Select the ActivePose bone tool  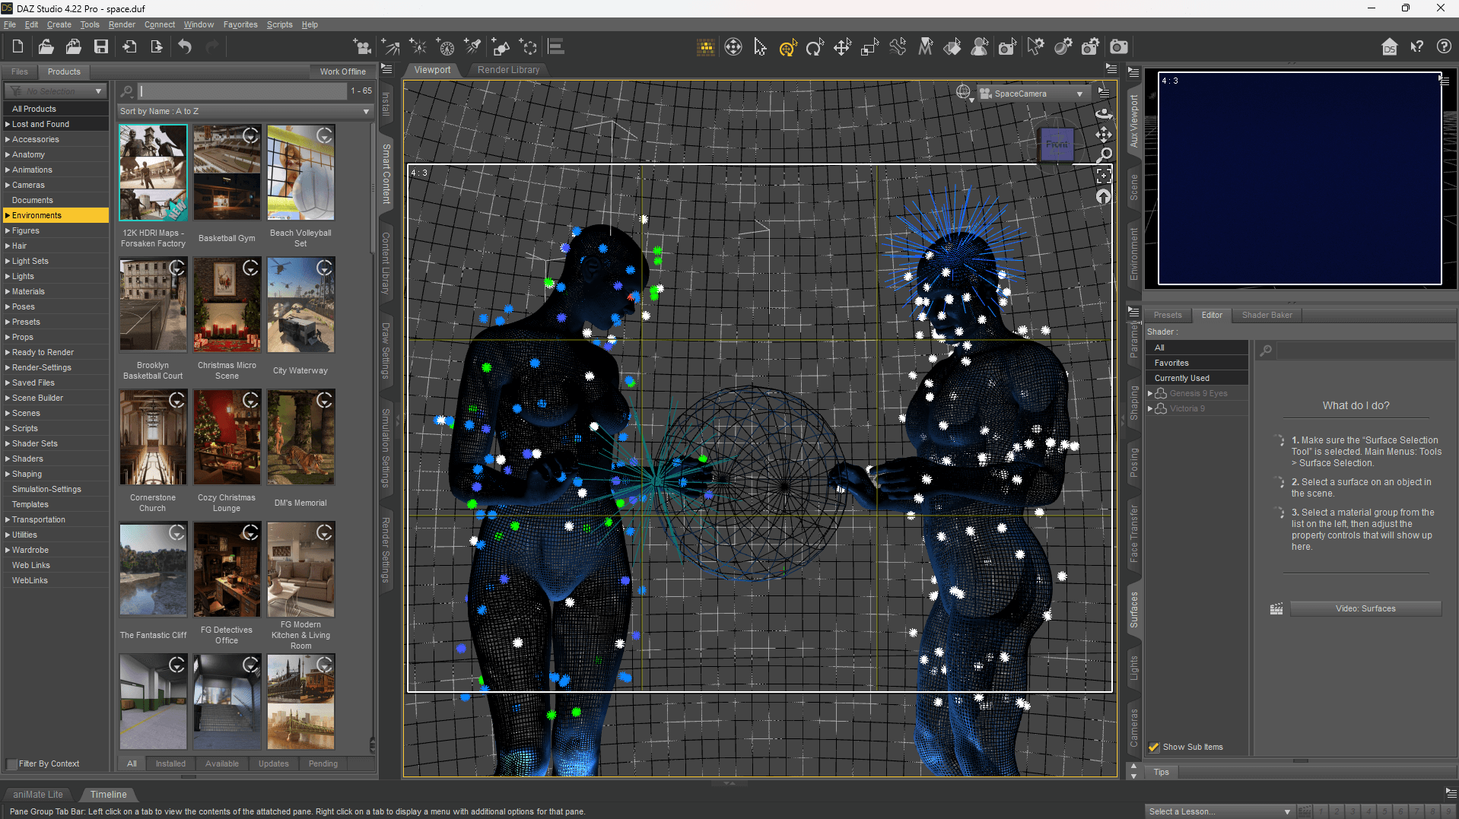coord(898,47)
